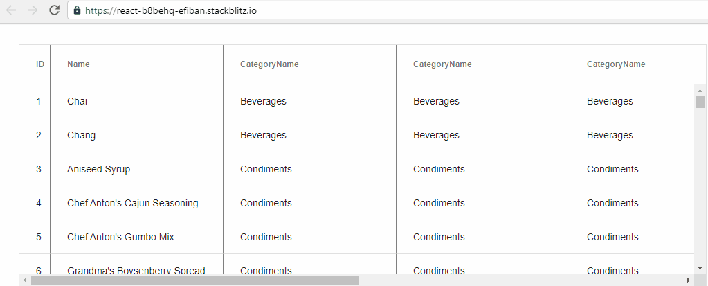Click the horizontal scroll right arrow
Viewport: 708px width, 286px height.
tap(688, 280)
